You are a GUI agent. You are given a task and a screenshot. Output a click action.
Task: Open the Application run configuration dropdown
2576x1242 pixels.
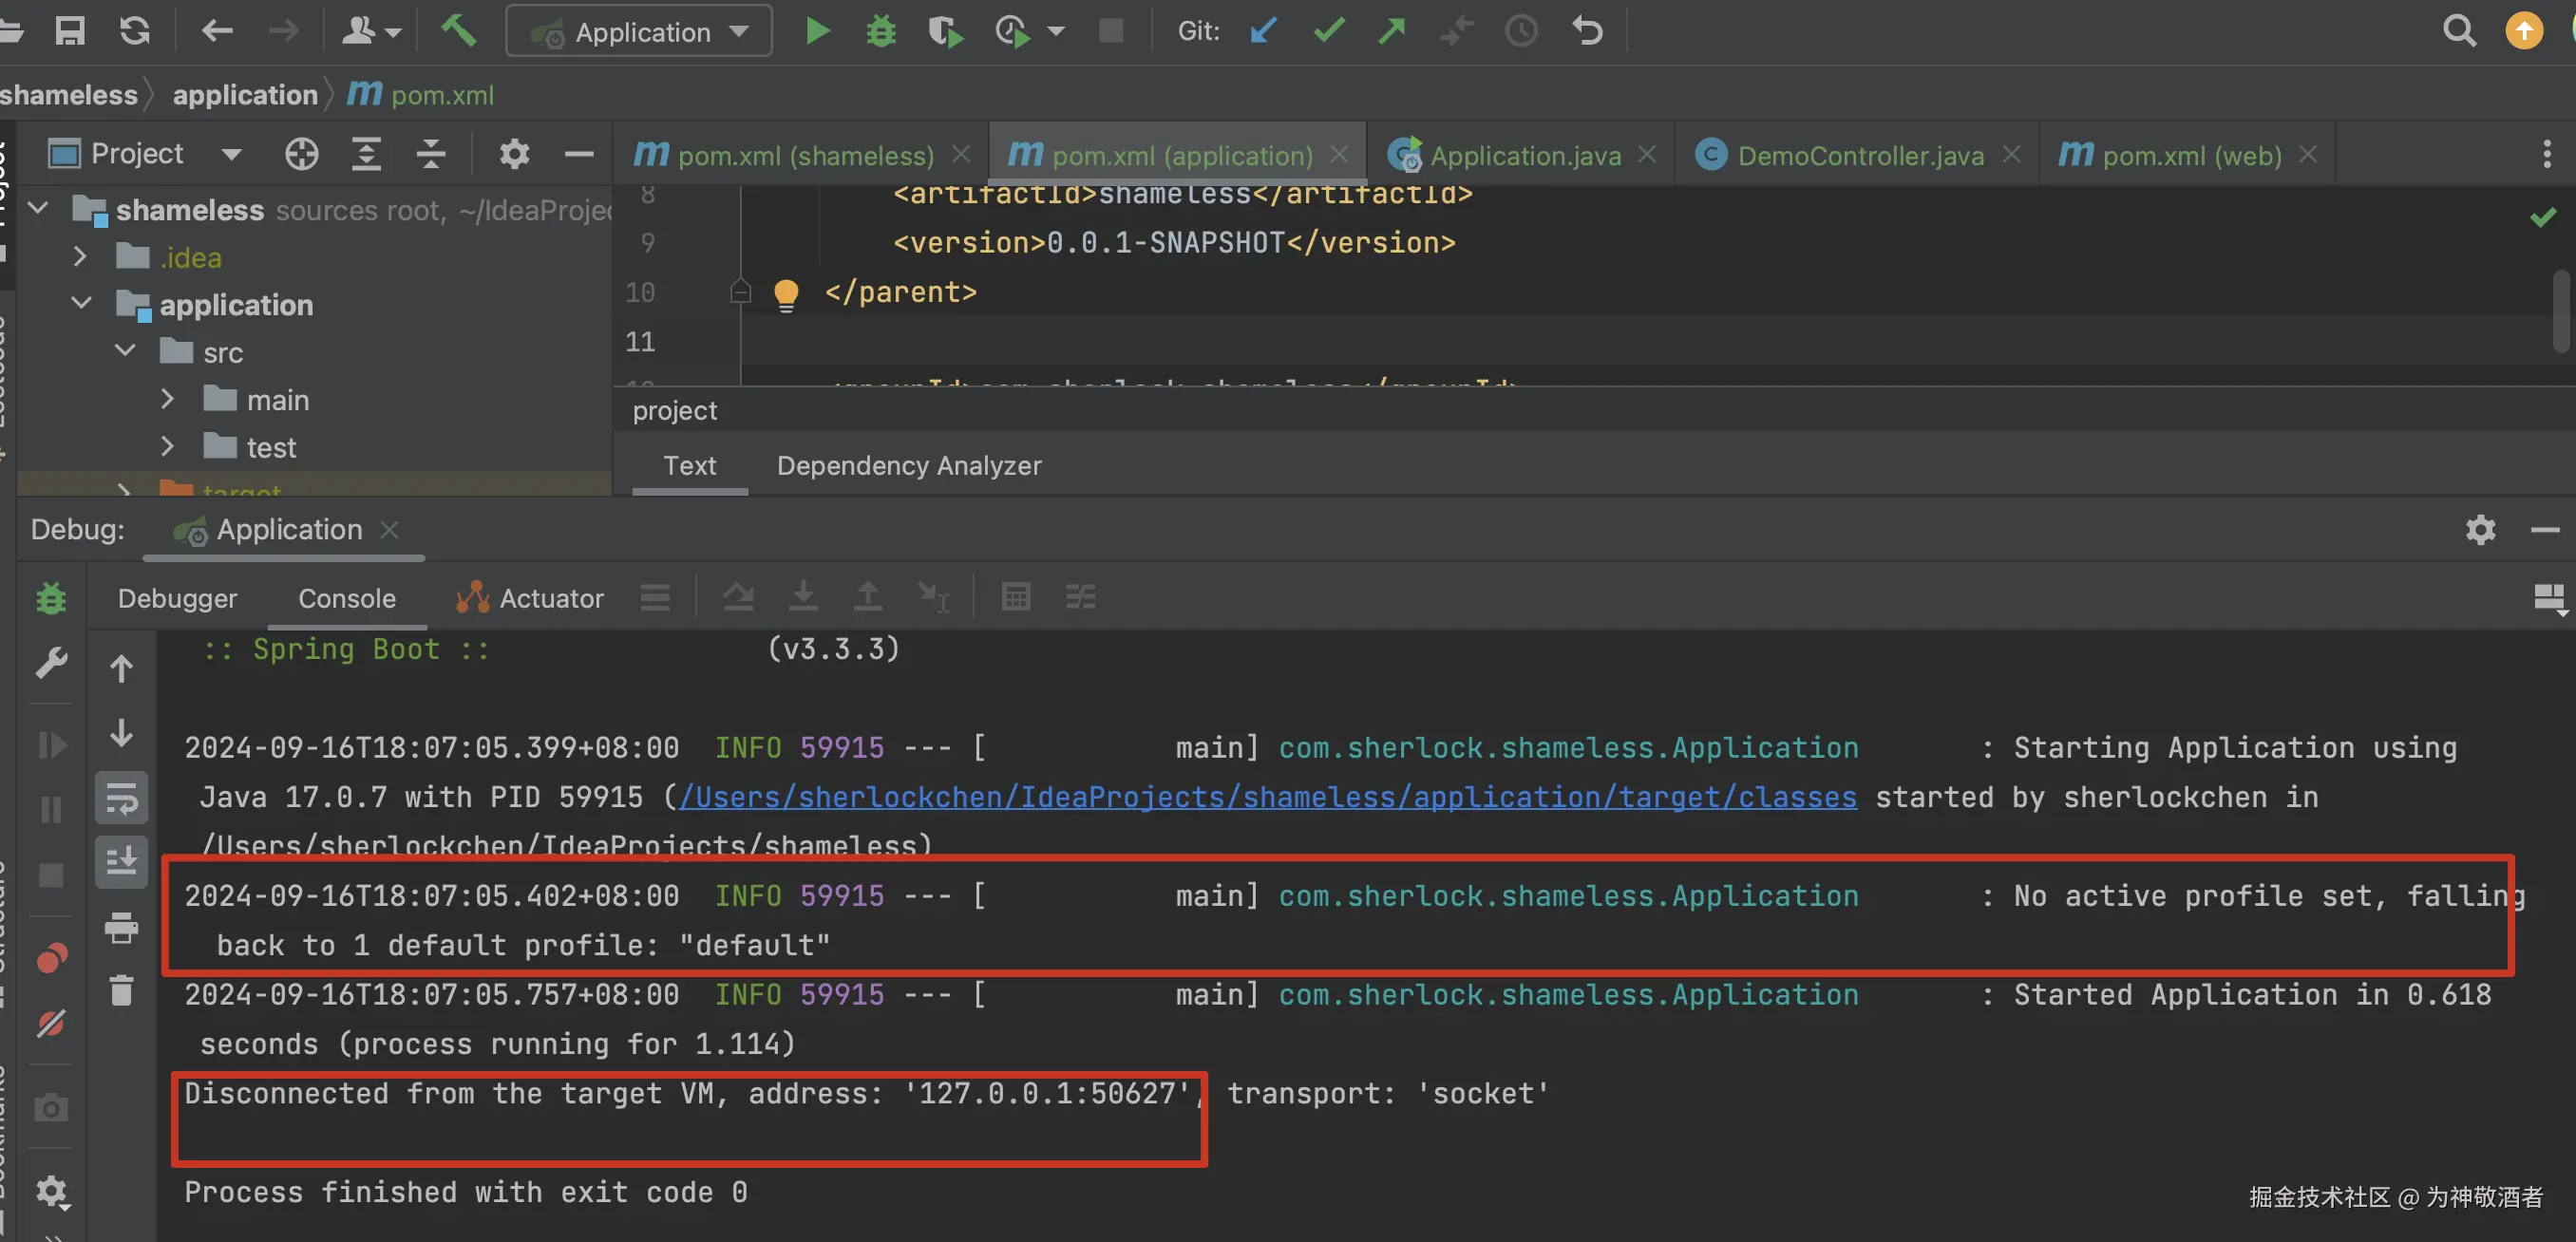[x=640, y=31]
